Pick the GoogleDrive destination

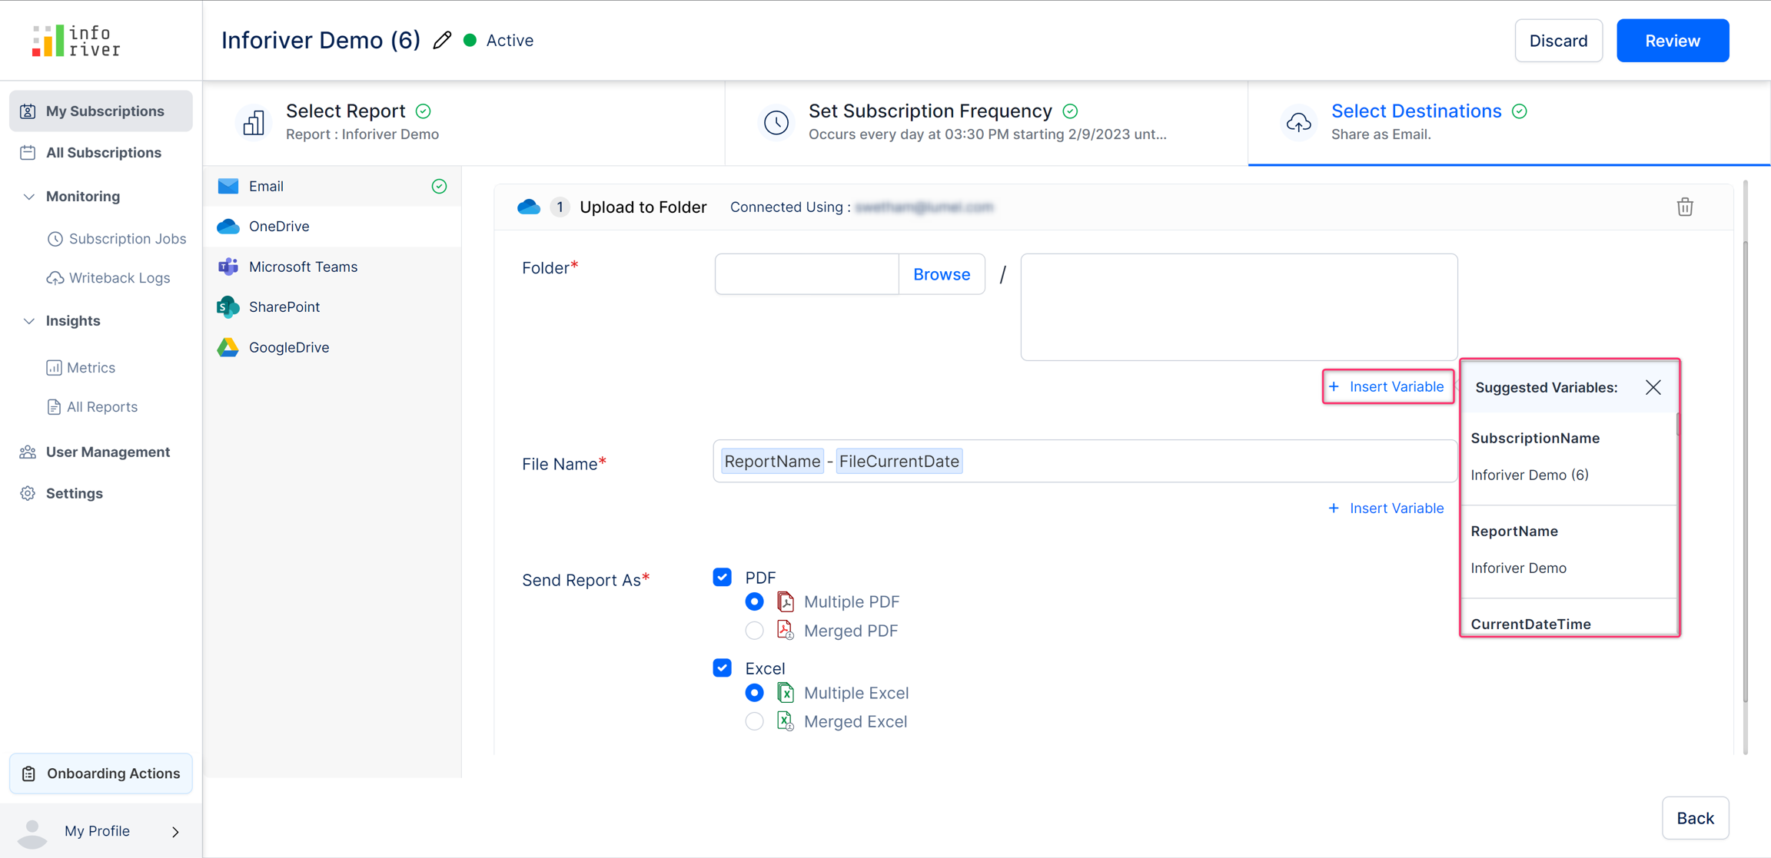point(288,347)
